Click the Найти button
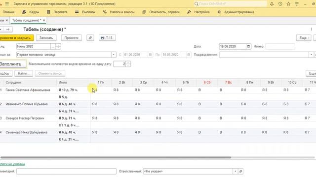 tap(23, 73)
